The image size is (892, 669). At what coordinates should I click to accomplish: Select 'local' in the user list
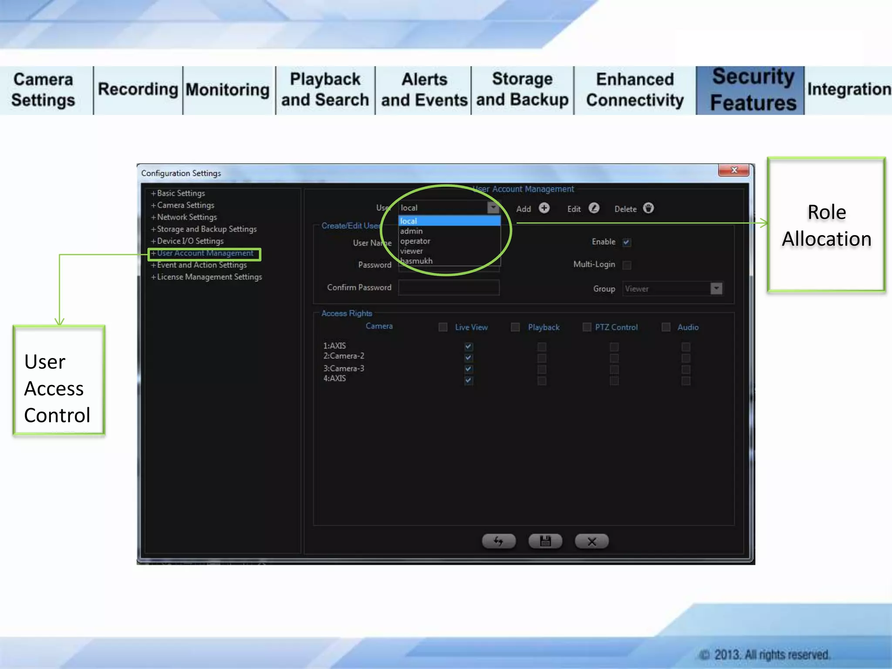tap(449, 221)
